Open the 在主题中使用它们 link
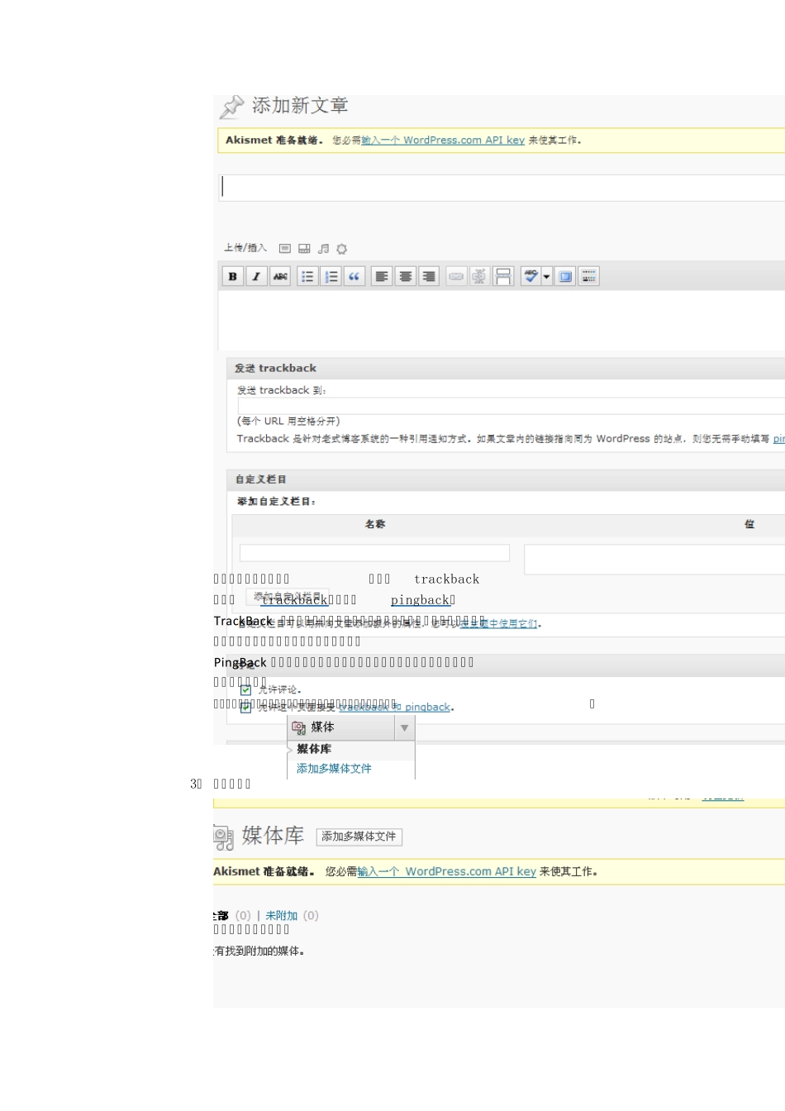Screen dimensions: 785x1111 click(499, 623)
